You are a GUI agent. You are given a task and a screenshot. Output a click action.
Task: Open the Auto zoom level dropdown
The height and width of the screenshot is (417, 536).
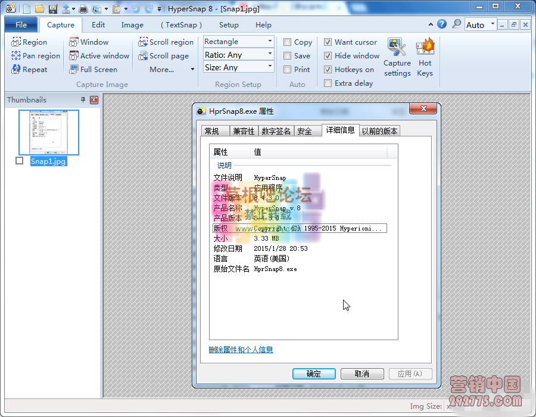pyautogui.click(x=493, y=24)
